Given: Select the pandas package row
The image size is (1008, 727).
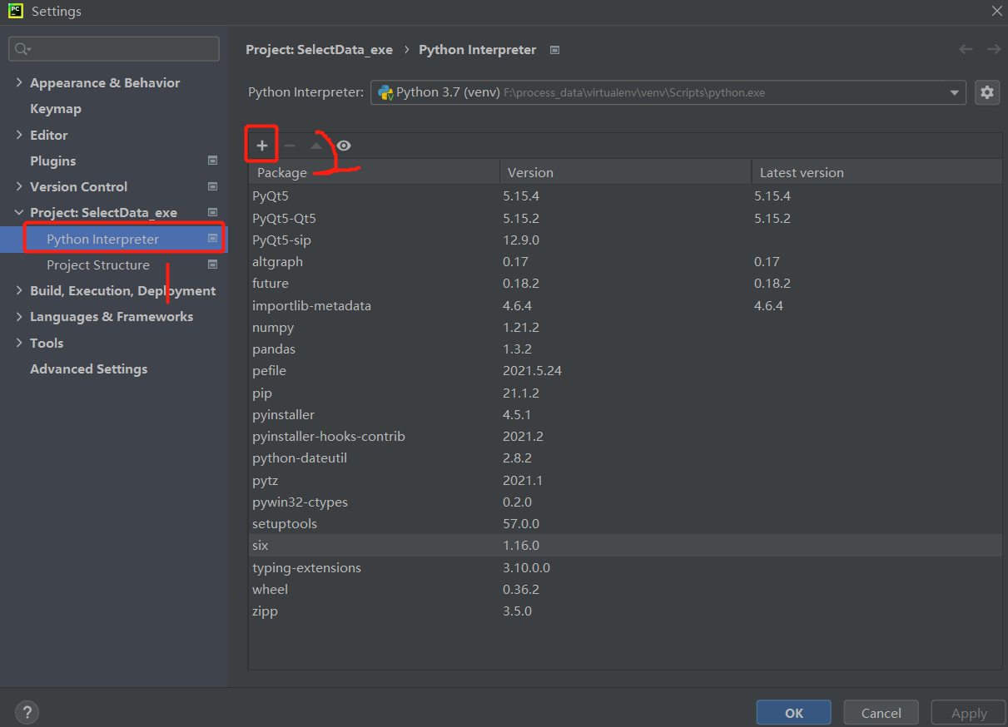Looking at the screenshot, I should pos(625,349).
